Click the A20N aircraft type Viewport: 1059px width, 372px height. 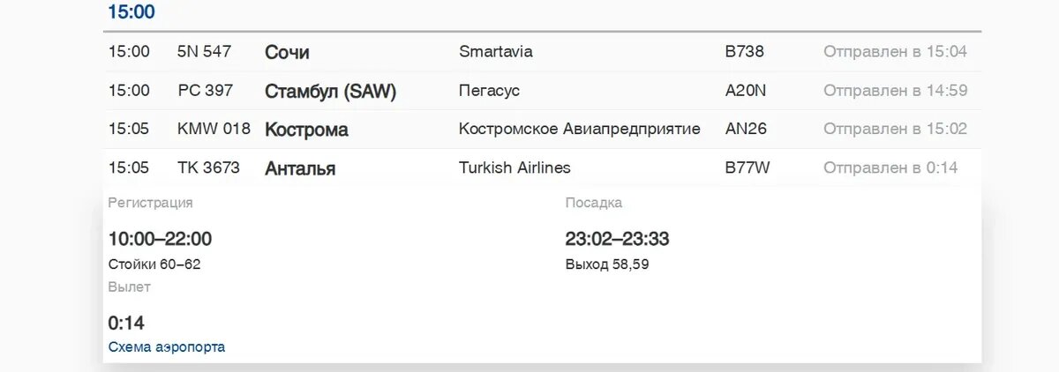(x=745, y=91)
